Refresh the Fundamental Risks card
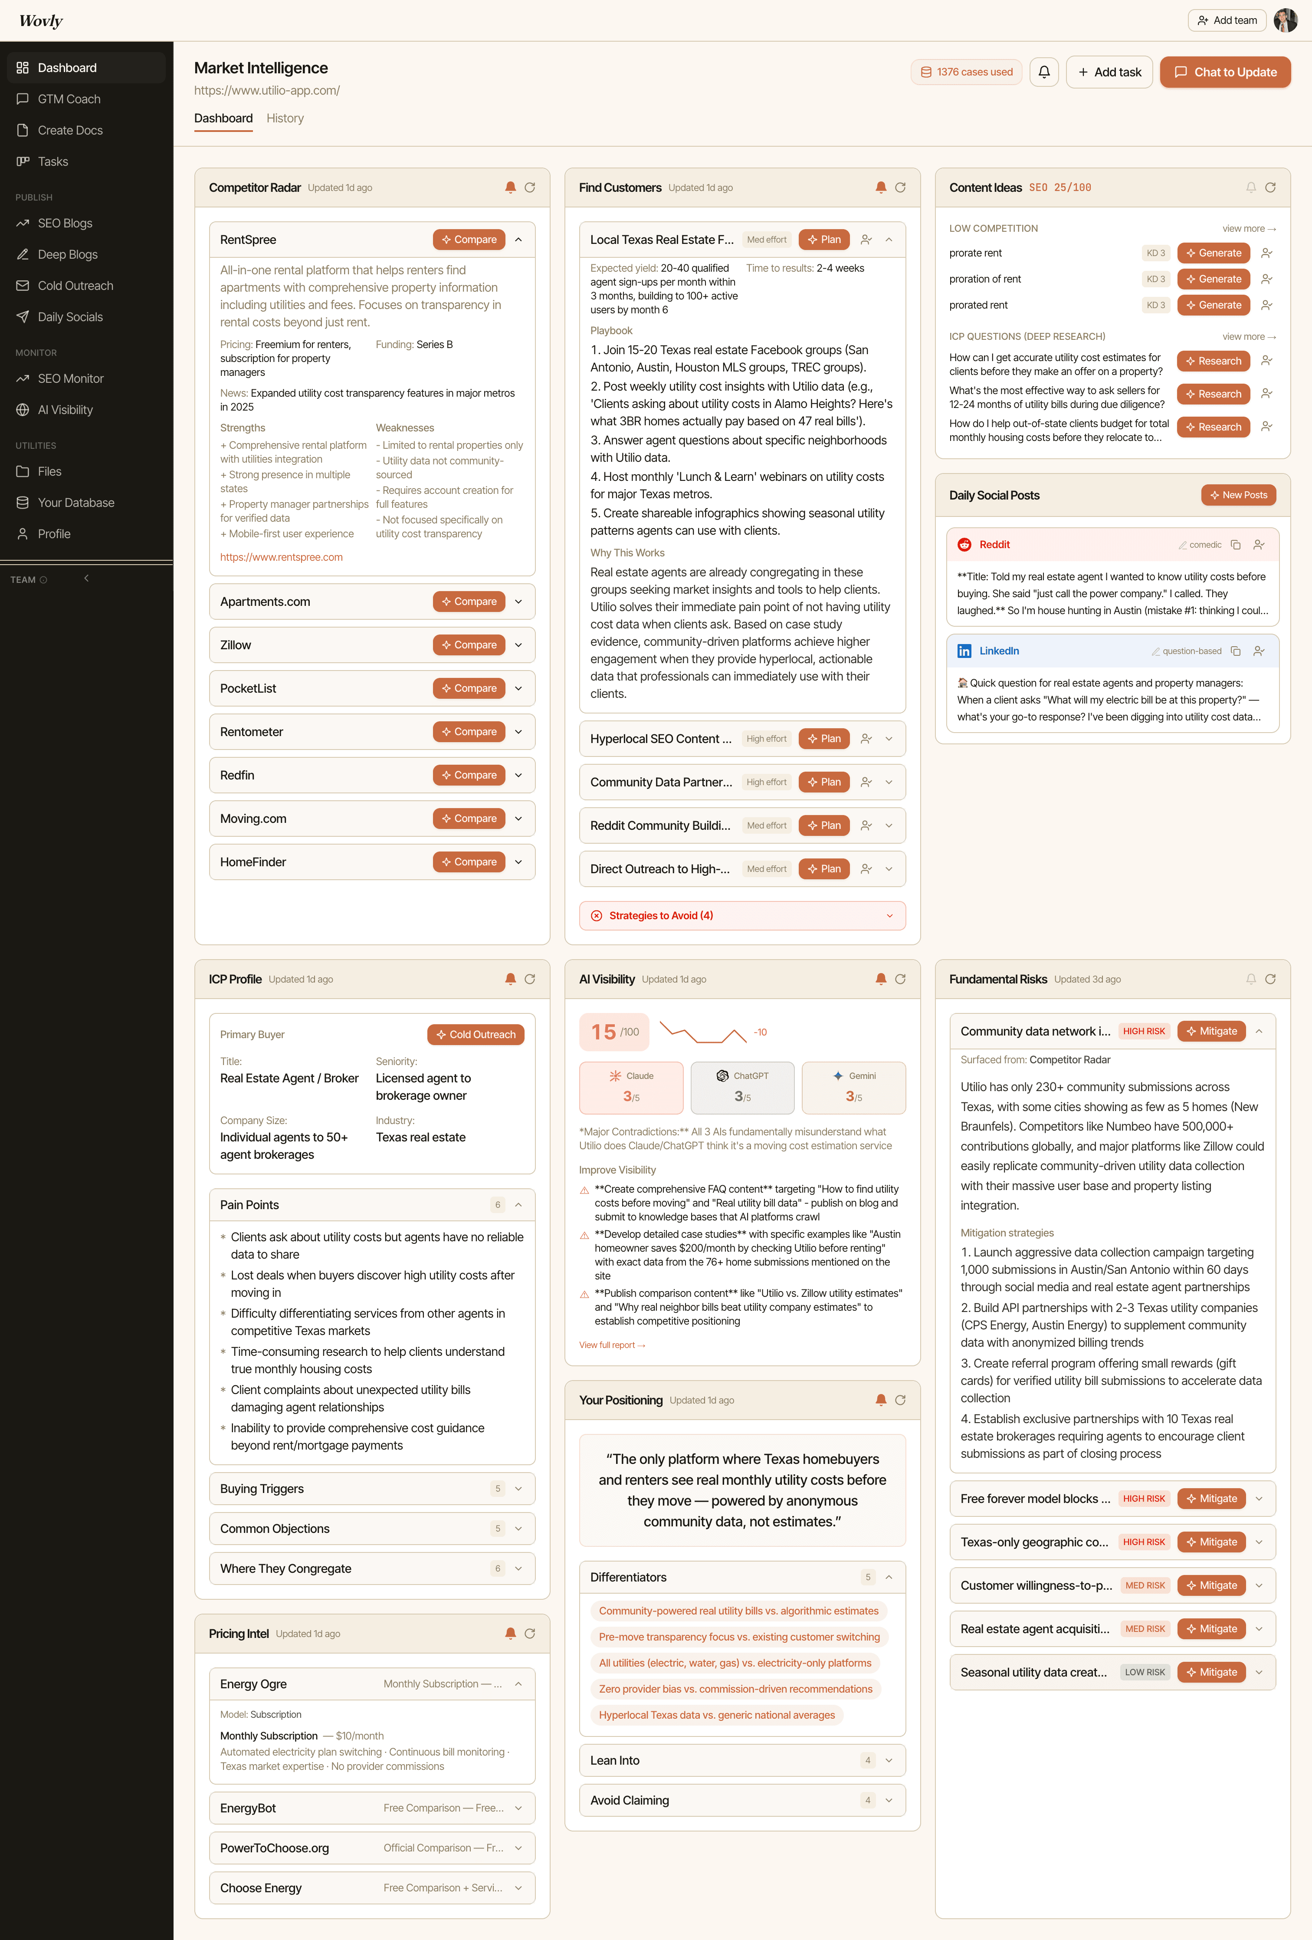 (1270, 979)
